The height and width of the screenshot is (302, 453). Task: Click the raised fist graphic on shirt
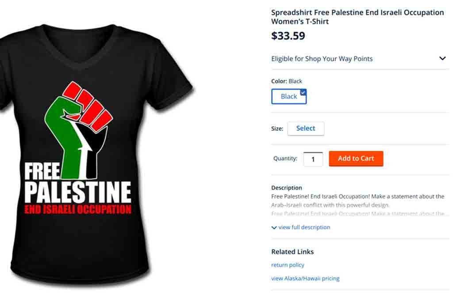pos(79,130)
